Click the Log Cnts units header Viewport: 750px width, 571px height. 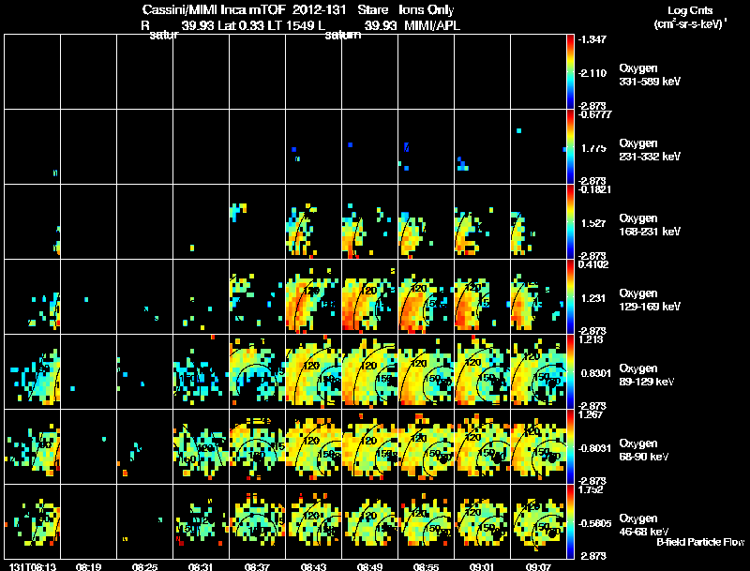690,17
